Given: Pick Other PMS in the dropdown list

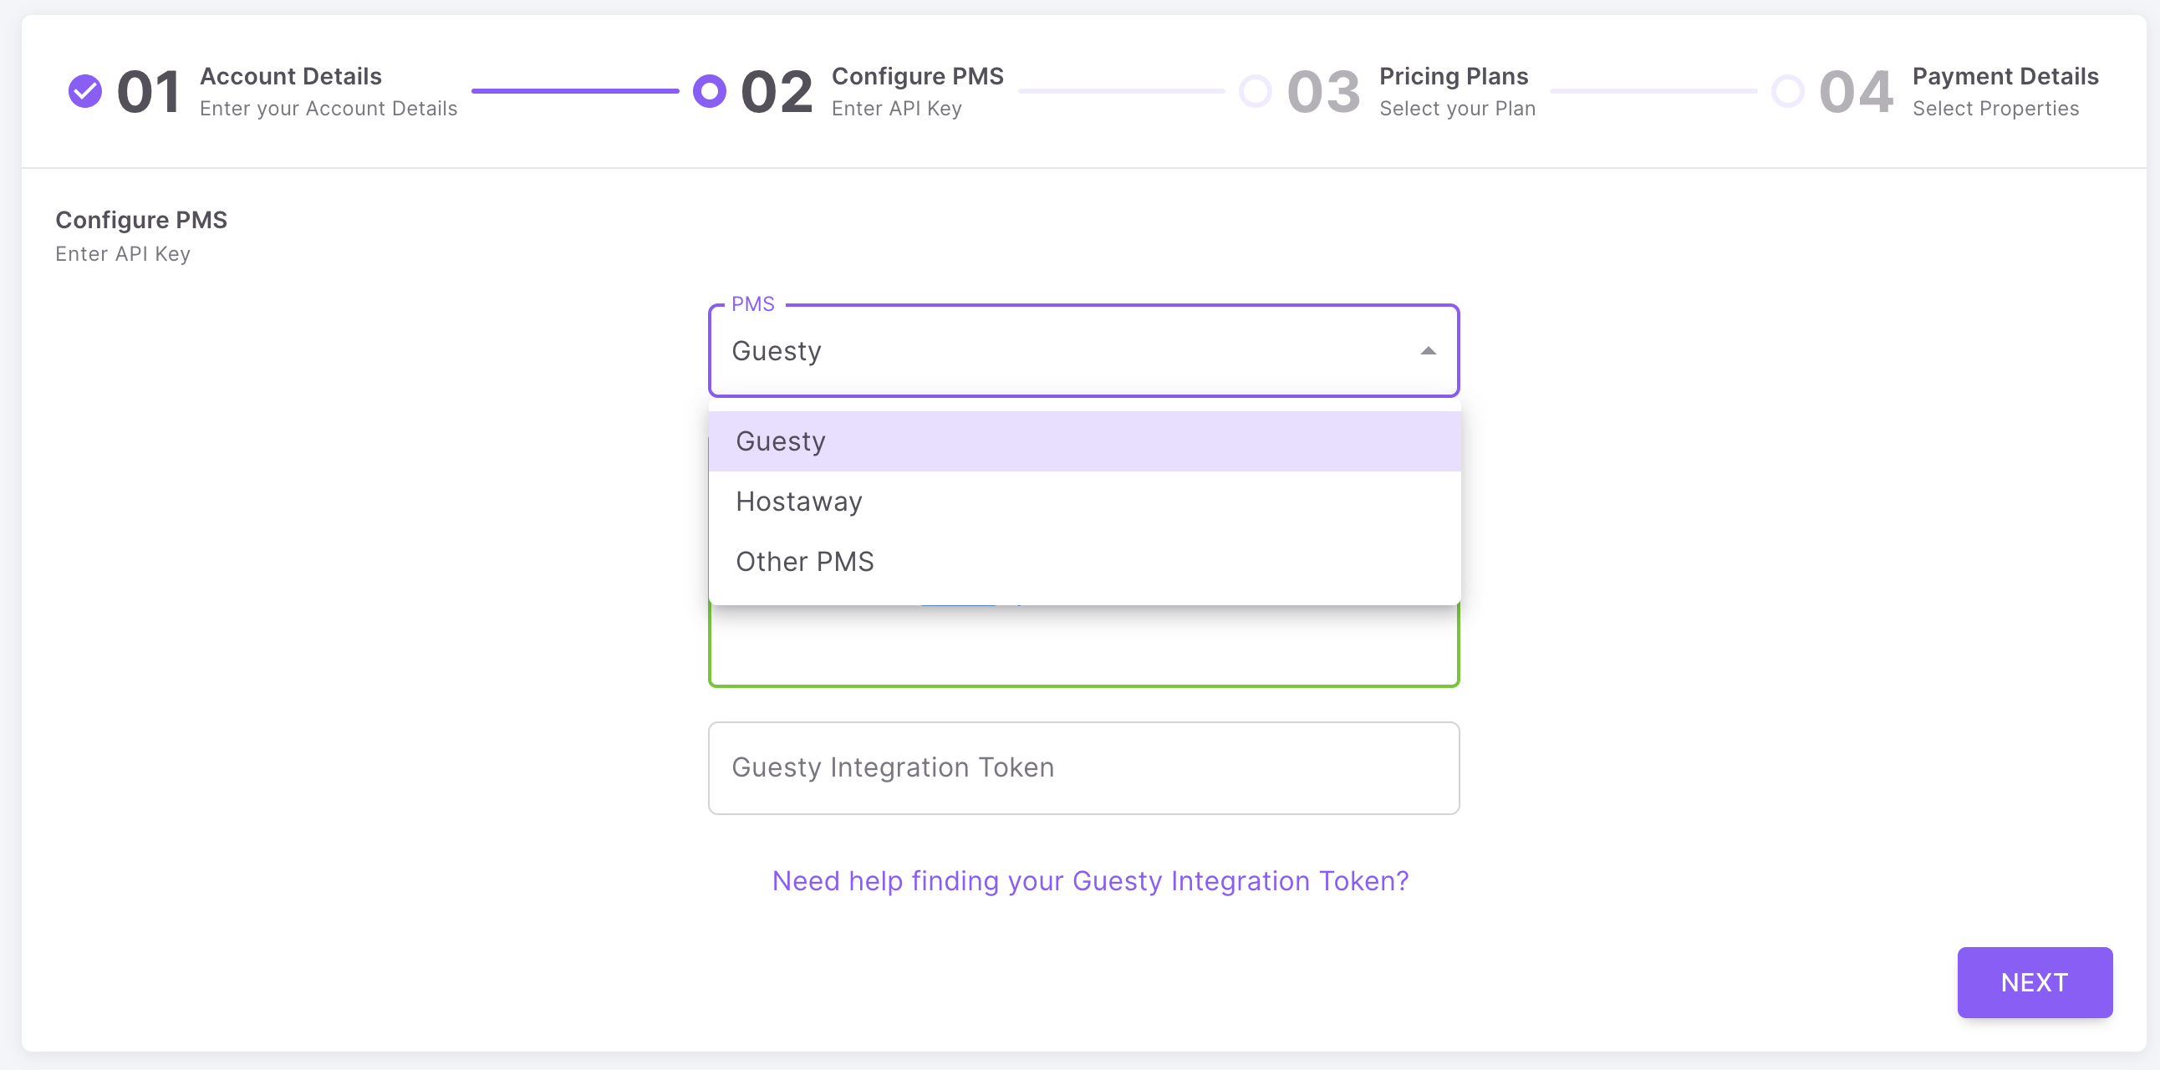Looking at the screenshot, I should (1084, 562).
